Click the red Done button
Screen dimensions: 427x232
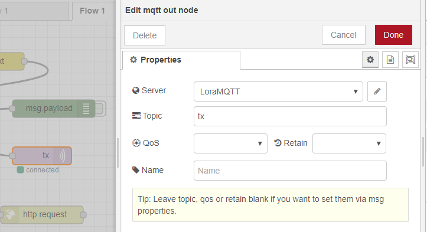(x=393, y=35)
